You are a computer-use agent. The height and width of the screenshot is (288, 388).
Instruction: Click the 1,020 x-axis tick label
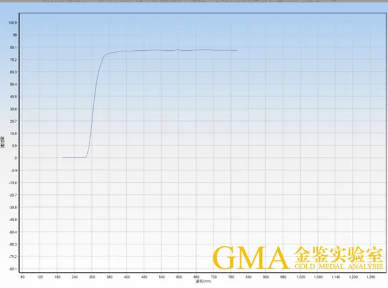click(301, 277)
